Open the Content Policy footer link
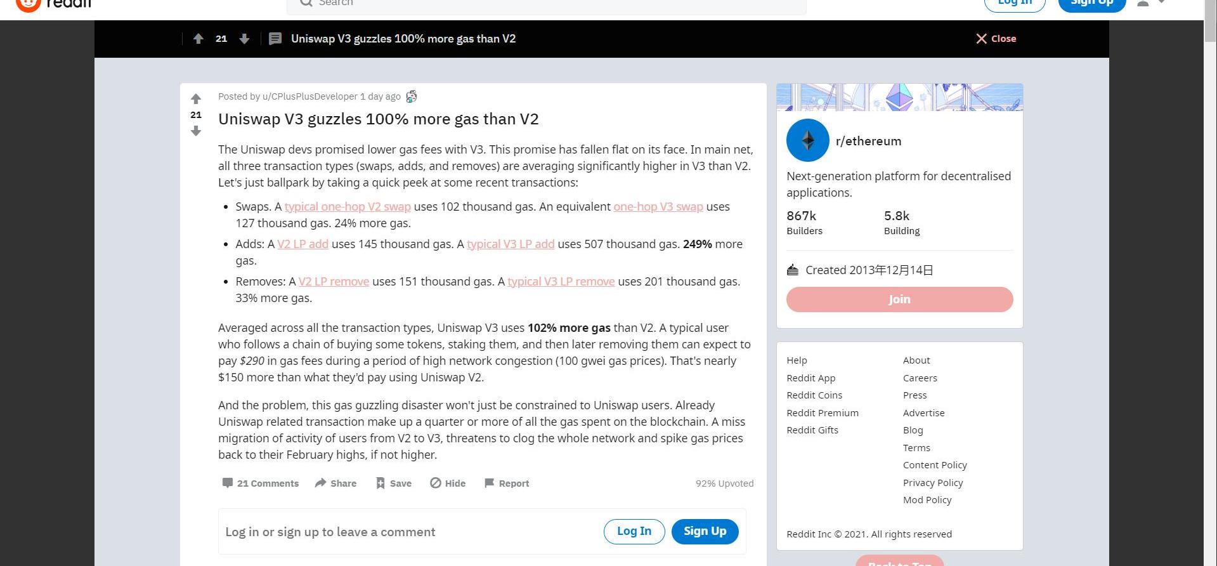Viewport: 1217px width, 566px height. tap(935, 465)
